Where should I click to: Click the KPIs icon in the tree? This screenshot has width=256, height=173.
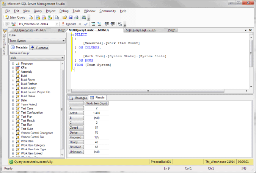click(17, 68)
